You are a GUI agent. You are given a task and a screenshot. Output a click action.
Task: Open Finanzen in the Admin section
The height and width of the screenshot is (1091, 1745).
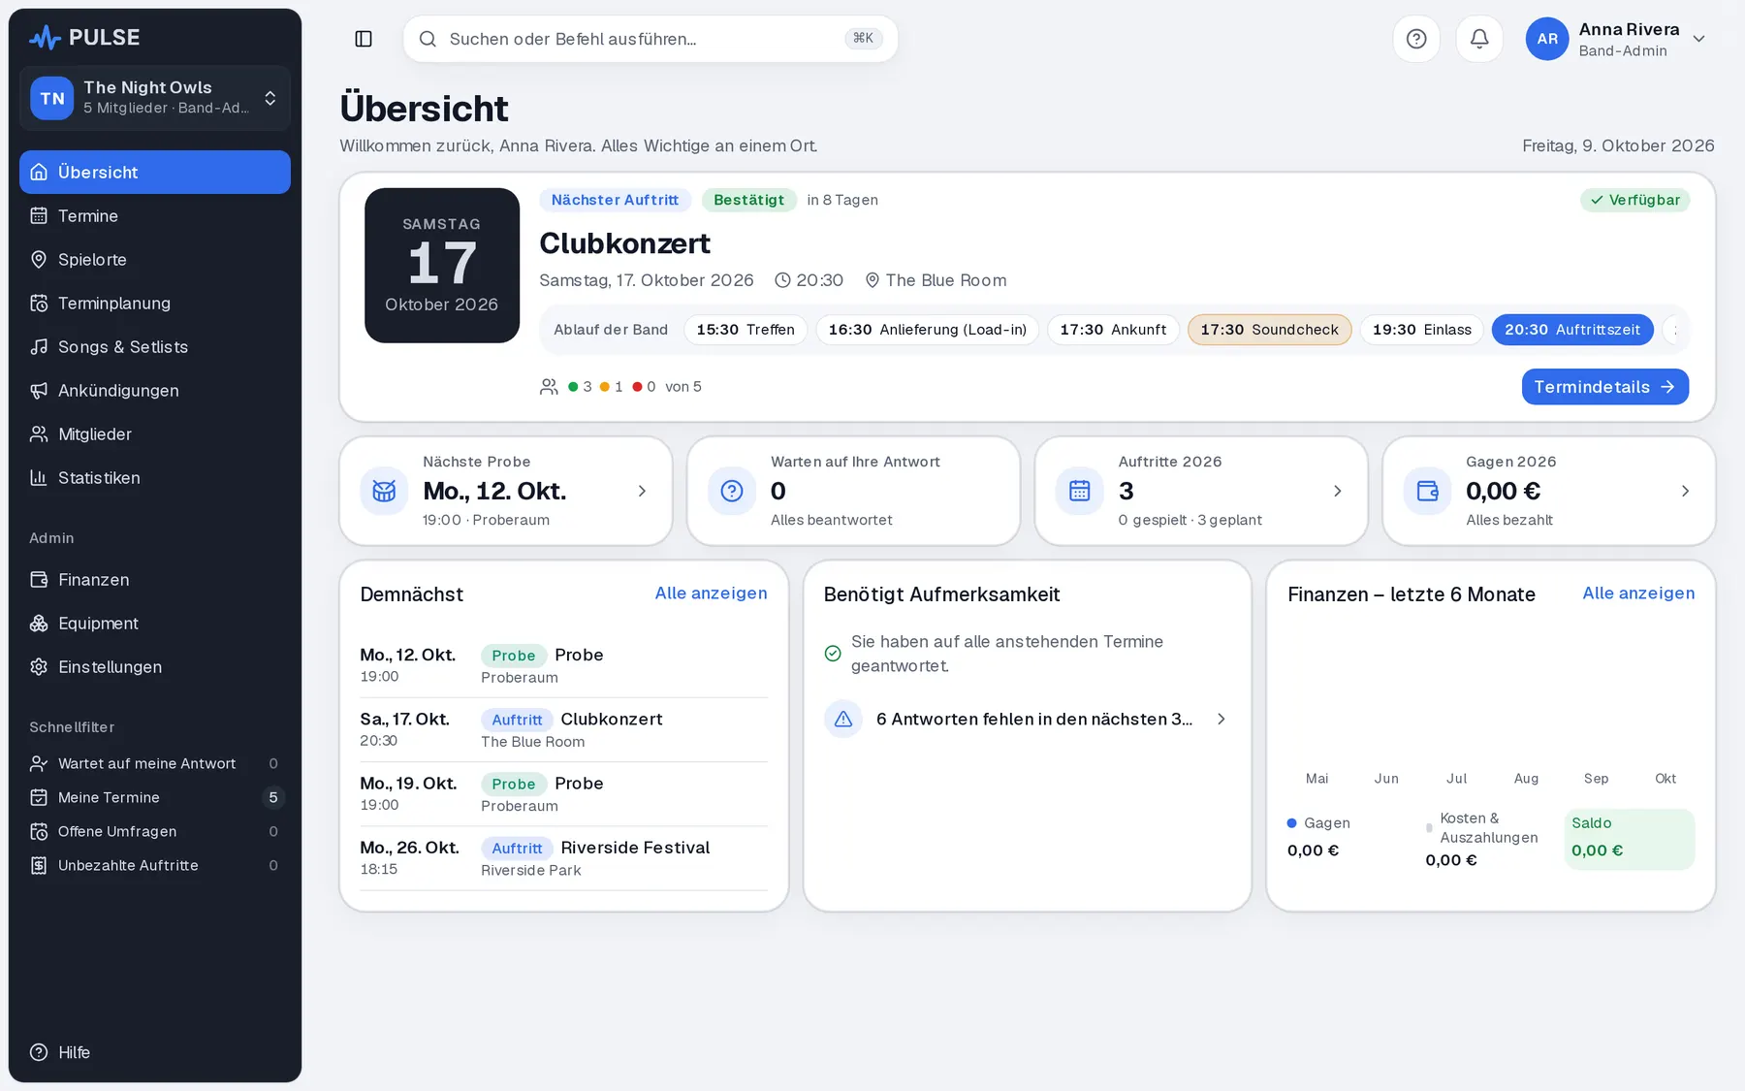point(155,579)
